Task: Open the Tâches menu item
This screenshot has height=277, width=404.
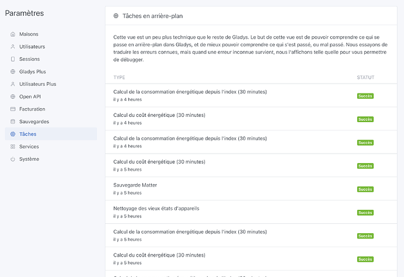Action: (x=51, y=134)
